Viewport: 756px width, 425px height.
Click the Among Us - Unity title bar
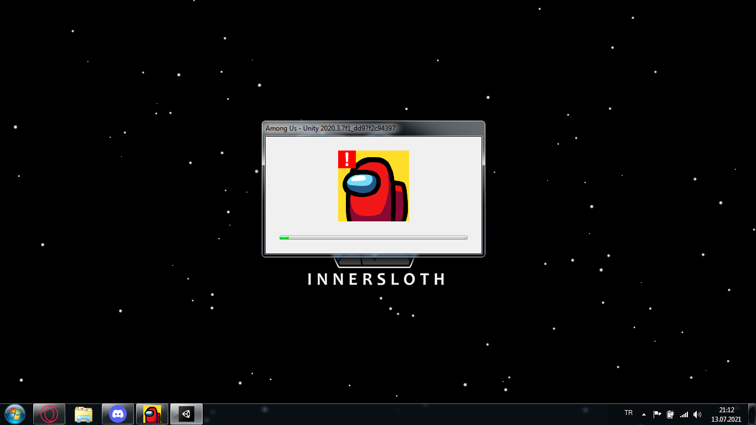pos(374,128)
